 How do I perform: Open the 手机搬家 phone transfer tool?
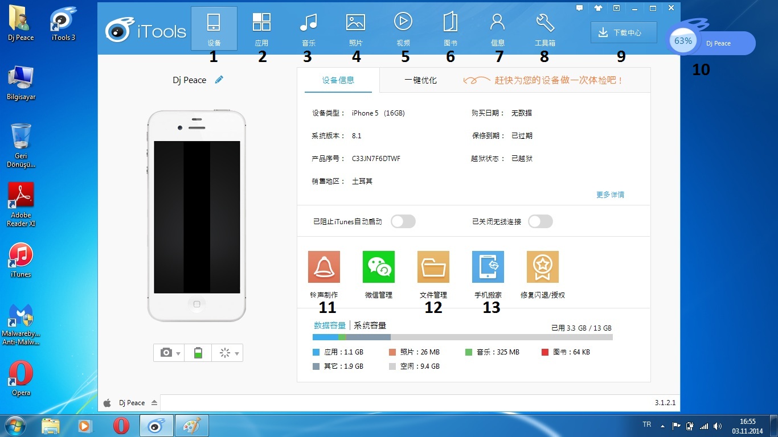(x=488, y=275)
